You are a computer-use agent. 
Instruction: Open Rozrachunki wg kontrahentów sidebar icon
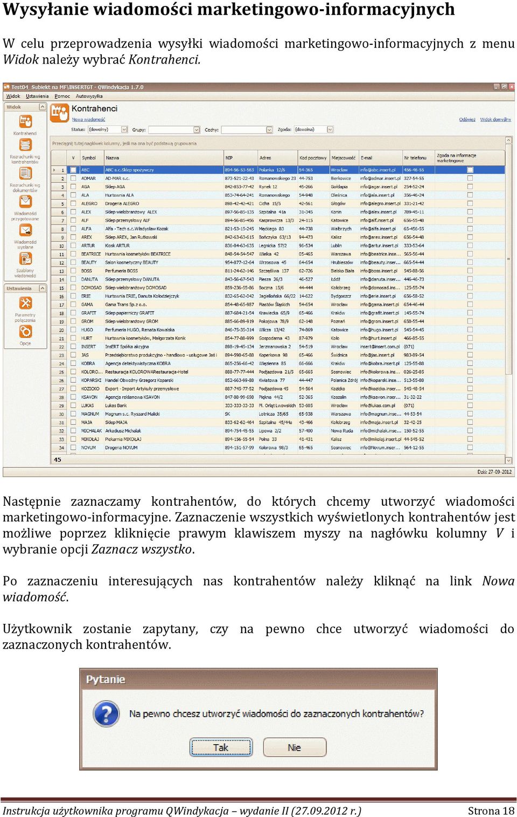[25, 145]
